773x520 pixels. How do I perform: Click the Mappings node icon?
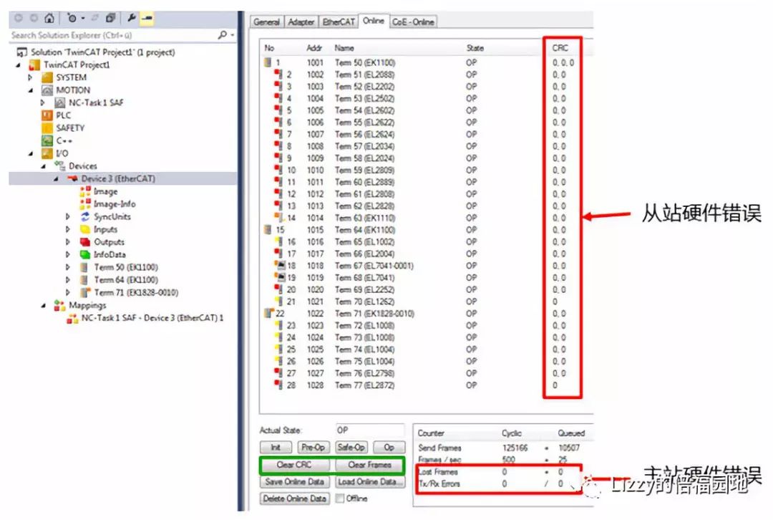click(59, 305)
